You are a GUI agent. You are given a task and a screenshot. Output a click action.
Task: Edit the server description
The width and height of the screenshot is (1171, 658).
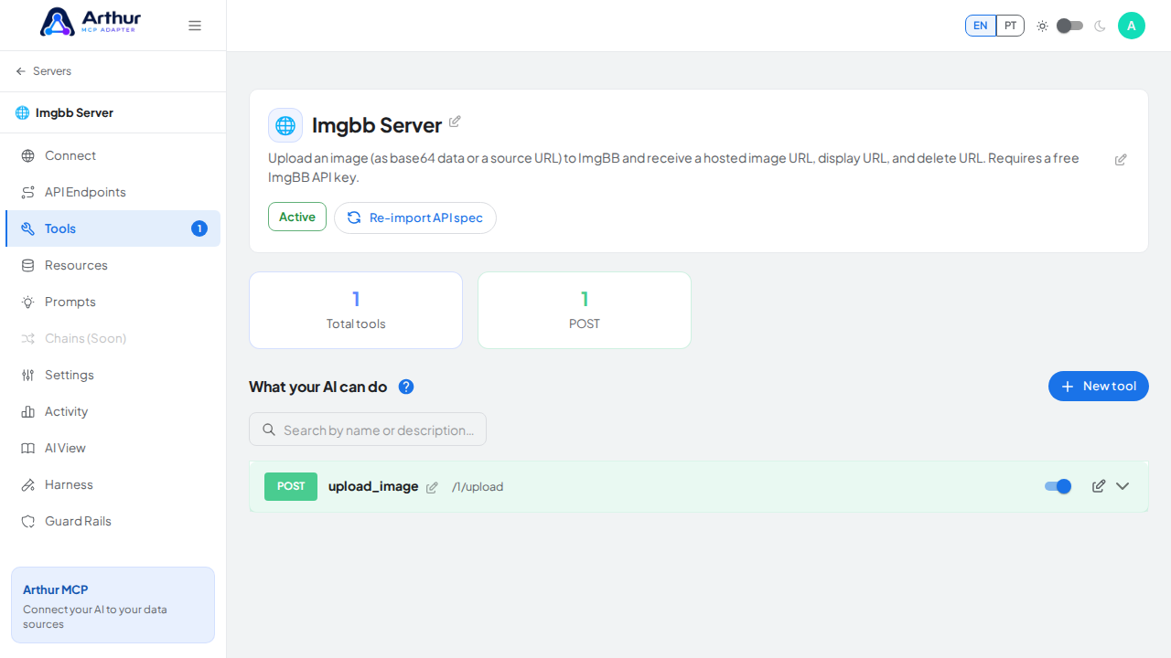[x=1121, y=160]
